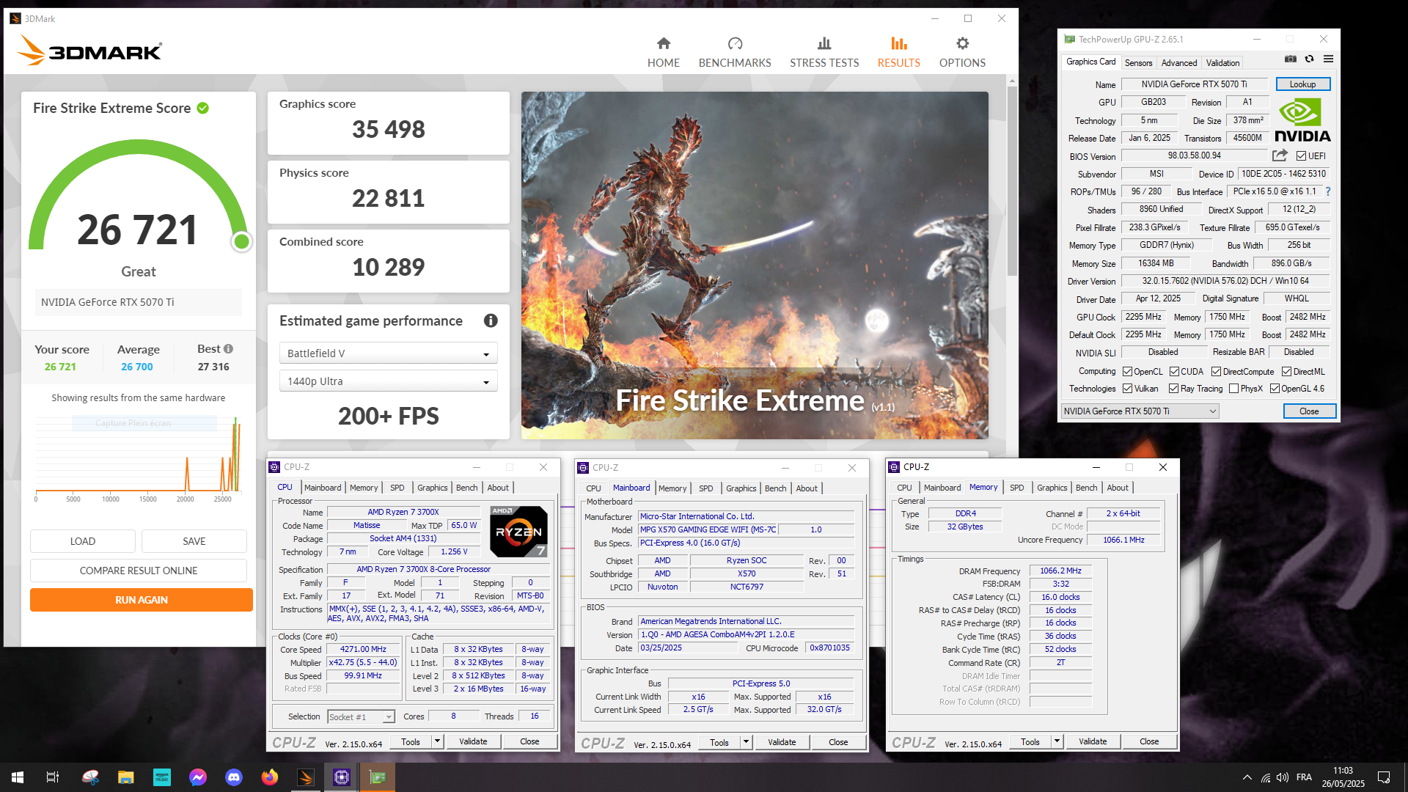Image resolution: width=1408 pixels, height=792 pixels.
Task: Toggle DirectCompute checkbox in GPU-Z
Action: 1216,372
